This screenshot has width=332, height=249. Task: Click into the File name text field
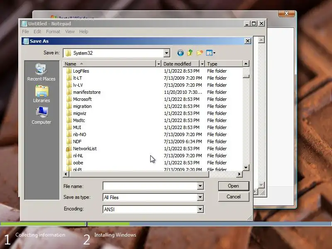150,186
